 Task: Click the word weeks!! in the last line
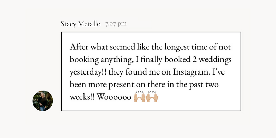click(82, 97)
